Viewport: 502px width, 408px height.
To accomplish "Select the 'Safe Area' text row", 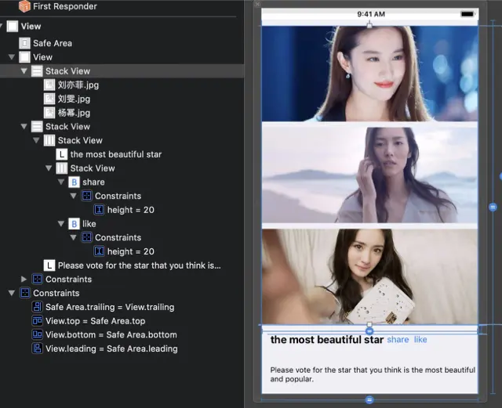I will click(x=53, y=43).
